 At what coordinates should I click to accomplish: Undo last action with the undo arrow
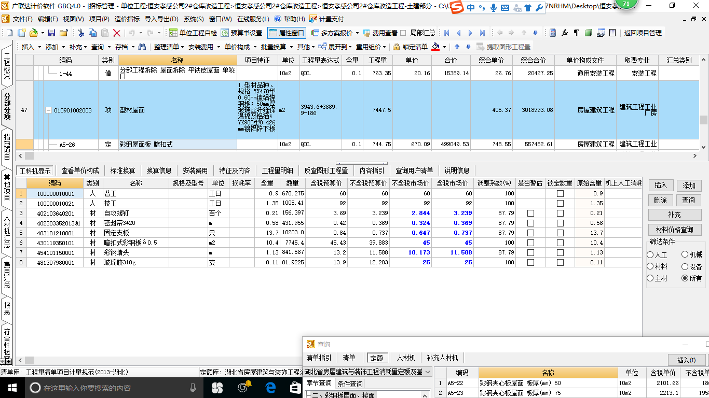(x=131, y=33)
